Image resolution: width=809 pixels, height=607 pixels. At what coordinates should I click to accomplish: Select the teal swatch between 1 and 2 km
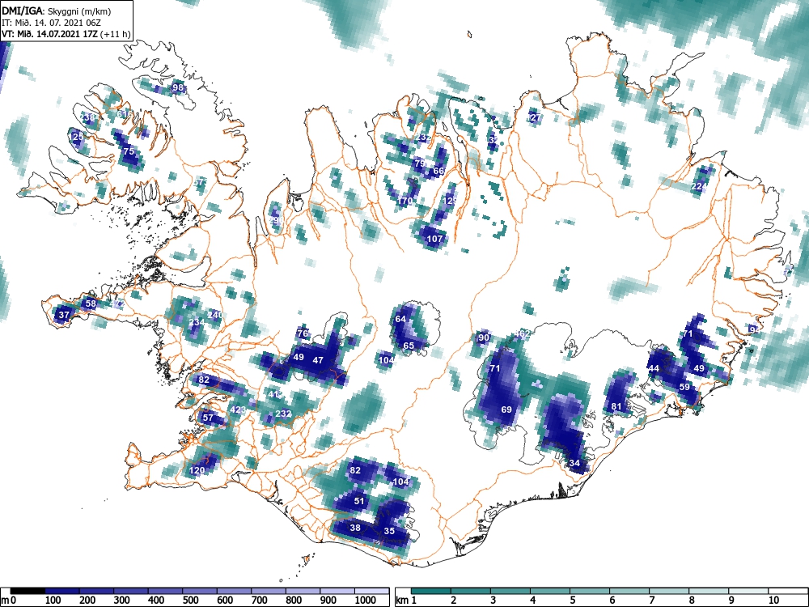click(x=431, y=591)
